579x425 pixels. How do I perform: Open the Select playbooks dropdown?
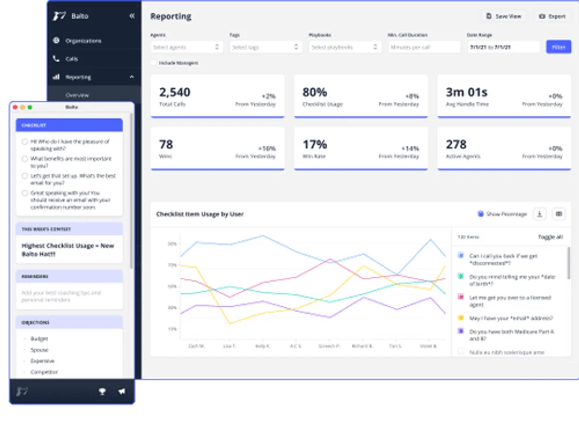click(x=345, y=47)
